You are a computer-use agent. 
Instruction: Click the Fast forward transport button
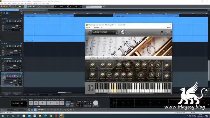tap(57, 103)
